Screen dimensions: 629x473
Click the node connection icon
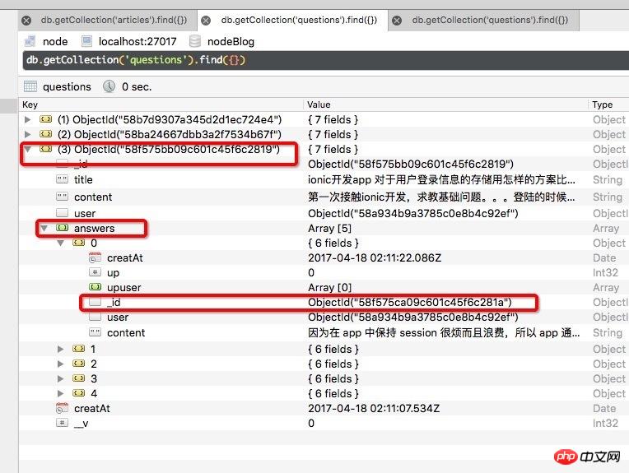point(30,41)
